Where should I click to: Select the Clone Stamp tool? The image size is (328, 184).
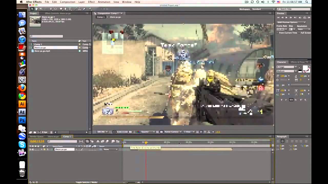(x=80, y=9)
